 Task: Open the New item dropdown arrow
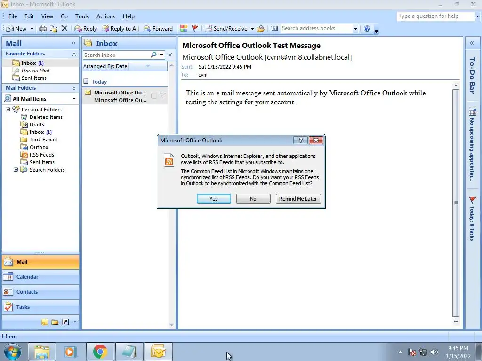[x=32, y=29]
